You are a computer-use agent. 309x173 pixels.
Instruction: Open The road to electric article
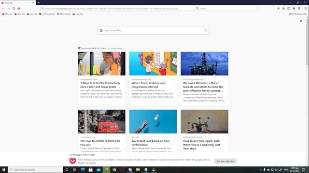(x=100, y=143)
